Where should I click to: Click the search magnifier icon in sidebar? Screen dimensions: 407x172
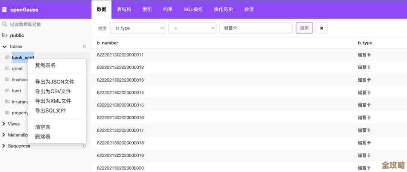point(5,24)
